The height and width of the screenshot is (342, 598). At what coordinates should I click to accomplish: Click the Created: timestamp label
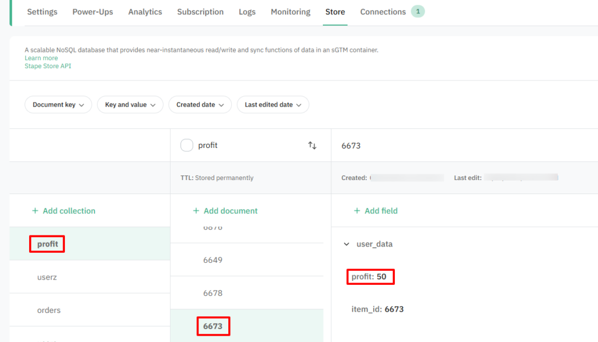pyautogui.click(x=354, y=178)
